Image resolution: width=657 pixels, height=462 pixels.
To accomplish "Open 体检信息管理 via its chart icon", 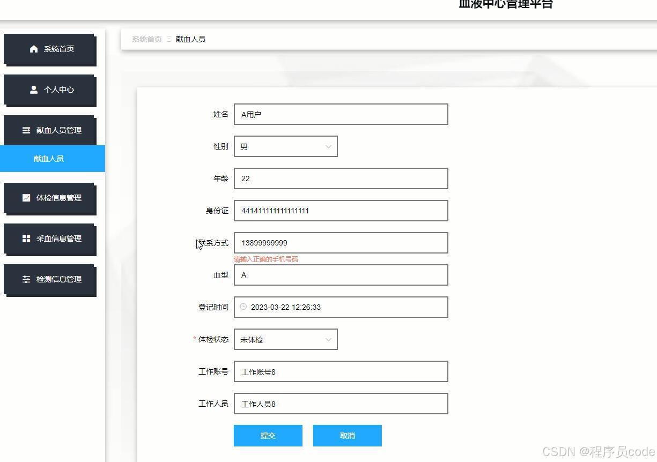I will coord(26,197).
